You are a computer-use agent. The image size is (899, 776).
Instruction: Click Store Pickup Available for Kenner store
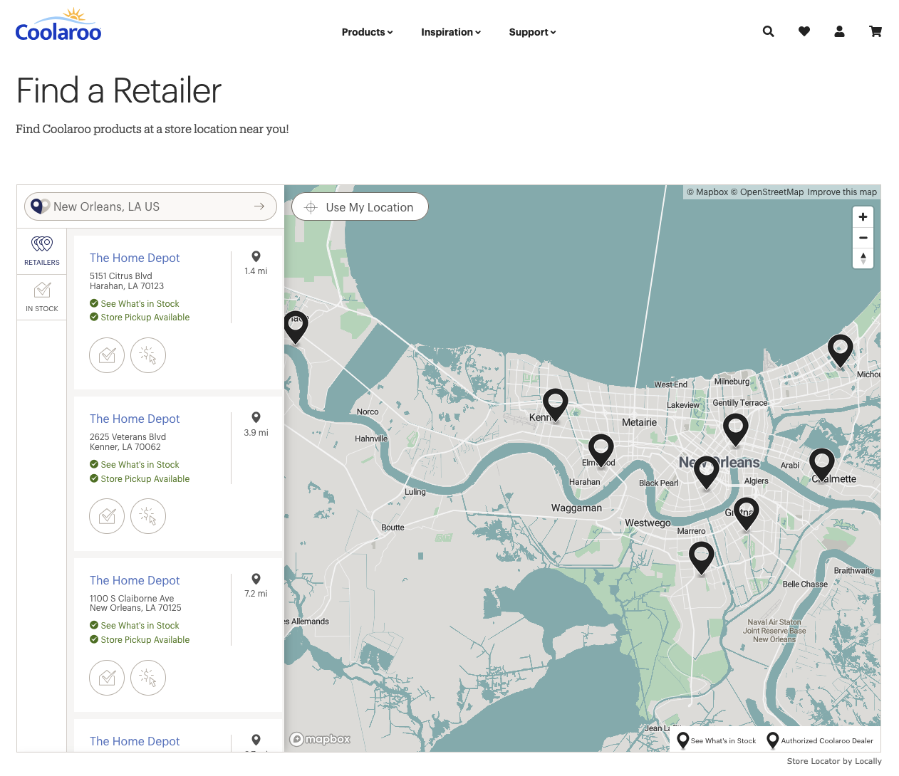click(140, 479)
